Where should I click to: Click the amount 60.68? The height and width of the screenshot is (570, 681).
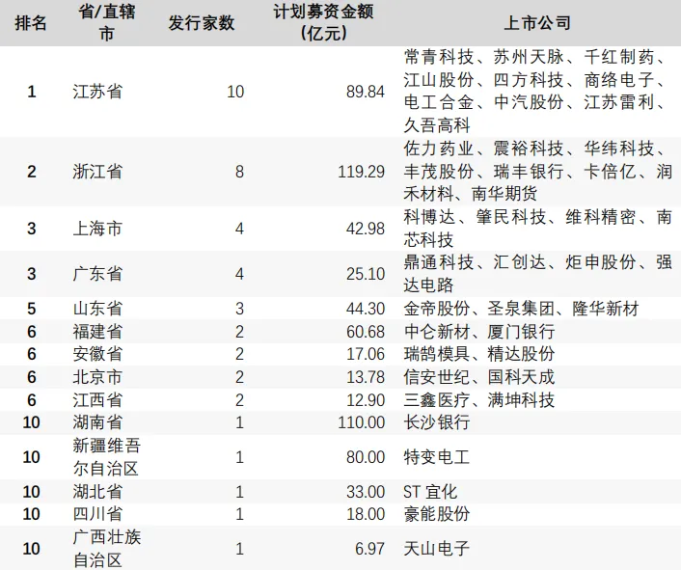[366, 332]
